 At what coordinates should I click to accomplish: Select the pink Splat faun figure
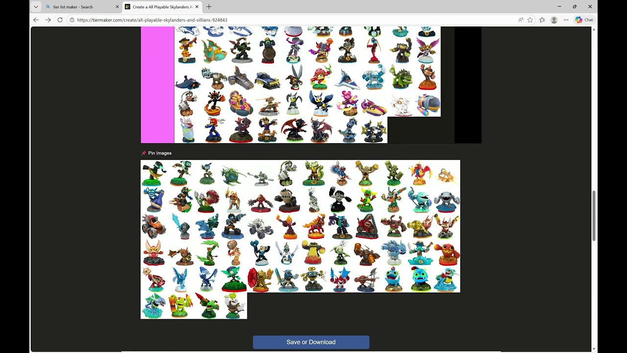pos(347,103)
